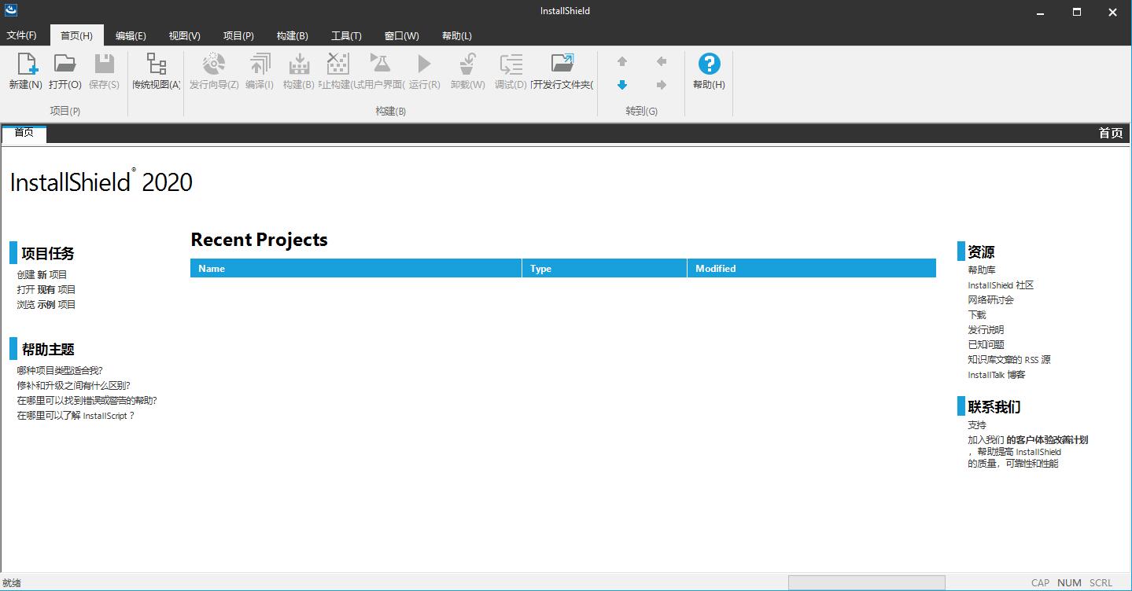
Task: Click the 就绪 status text
Action: tap(12, 583)
